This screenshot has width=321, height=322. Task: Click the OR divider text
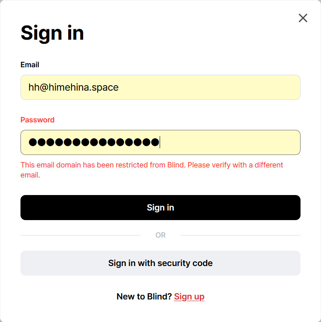click(160, 235)
